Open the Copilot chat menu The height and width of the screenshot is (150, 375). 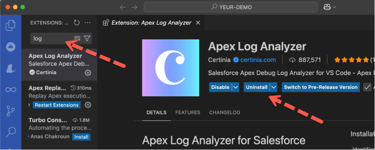tap(330, 7)
